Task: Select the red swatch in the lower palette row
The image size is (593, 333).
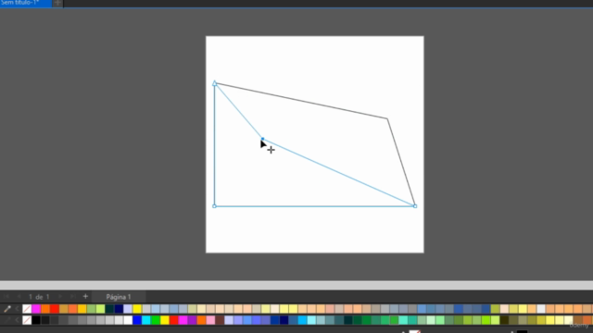Action: (x=174, y=320)
